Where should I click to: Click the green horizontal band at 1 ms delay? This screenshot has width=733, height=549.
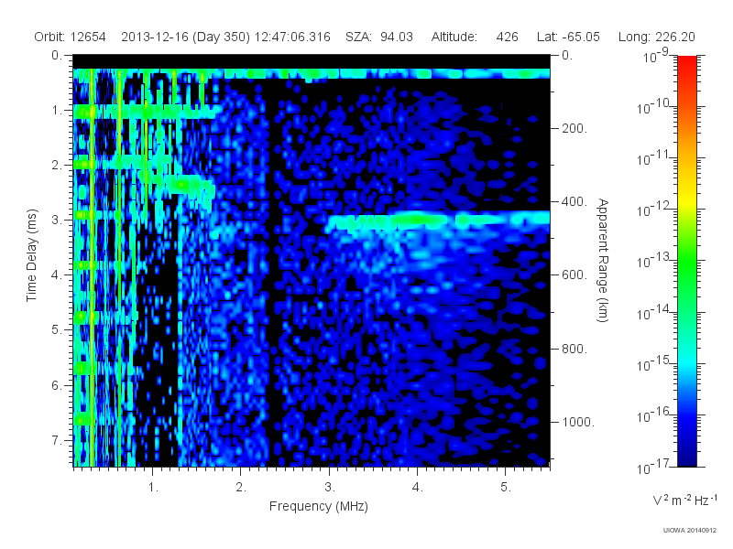click(x=148, y=112)
